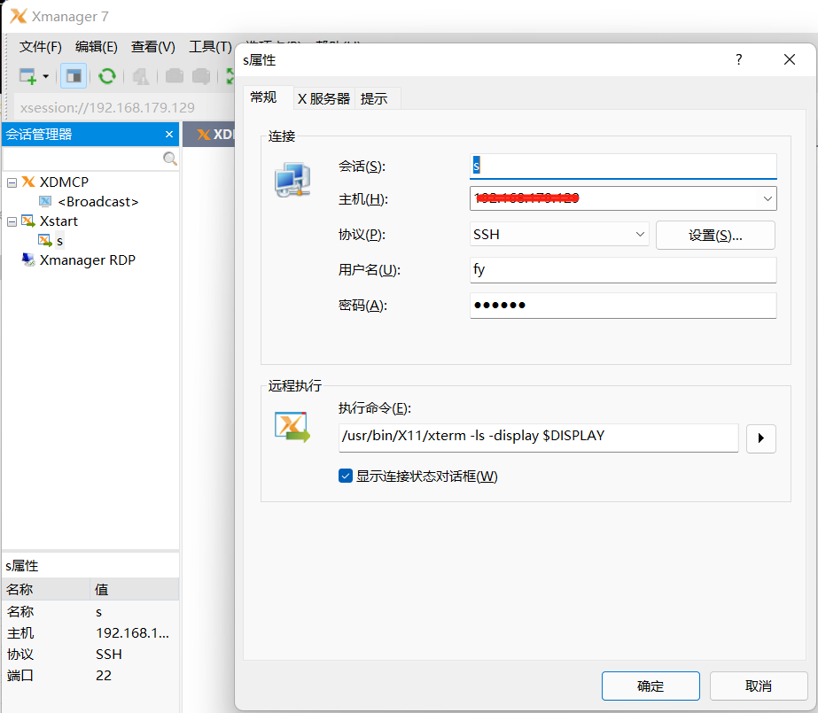Click the Xstart folder icon
Viewport: 818px width, 713px height.
coord(28,221)
